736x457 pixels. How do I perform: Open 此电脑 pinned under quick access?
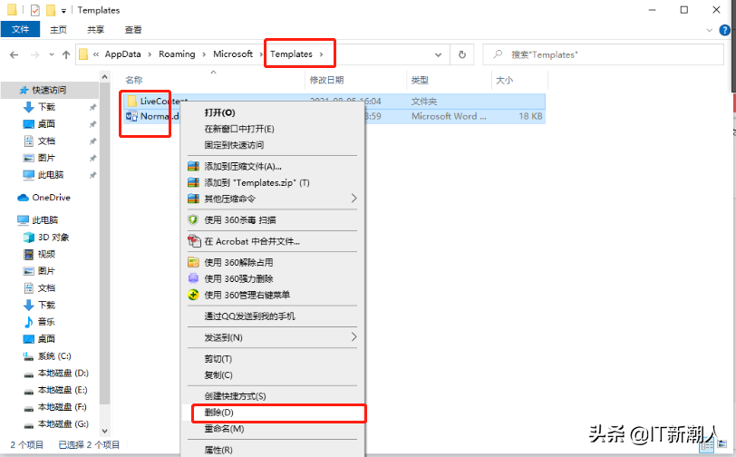click(x=50, y=175)
